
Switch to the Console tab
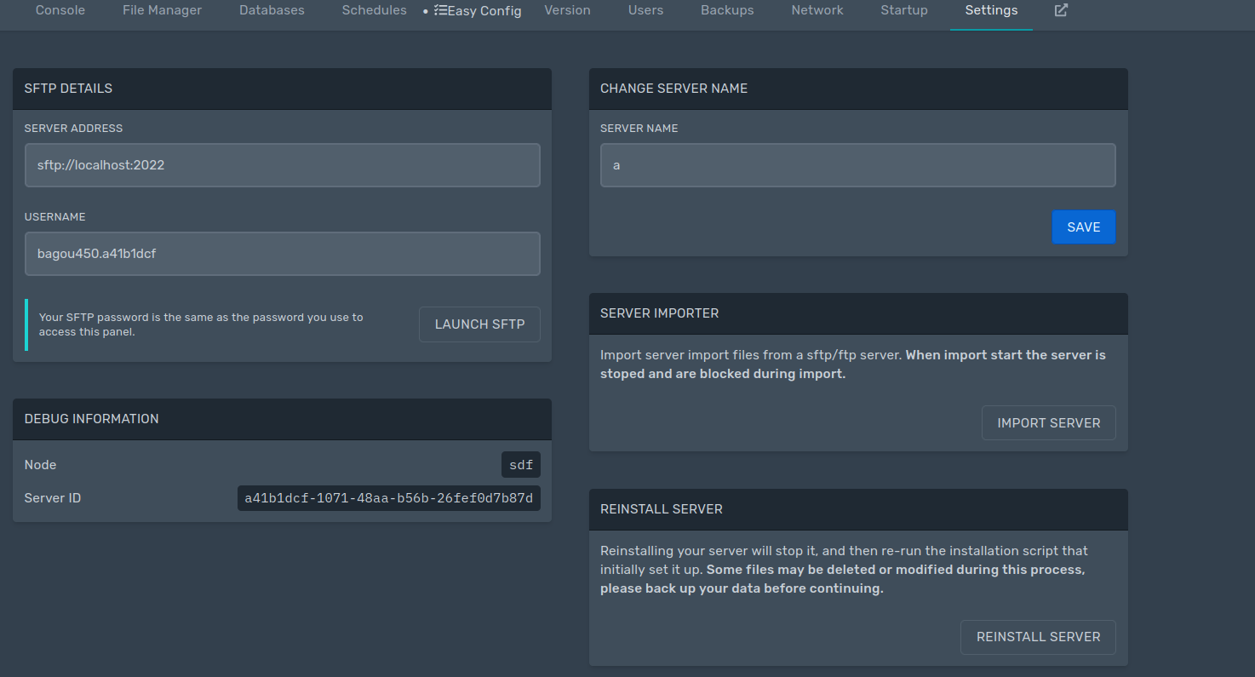pyautogui.click(x=60, y=11)
